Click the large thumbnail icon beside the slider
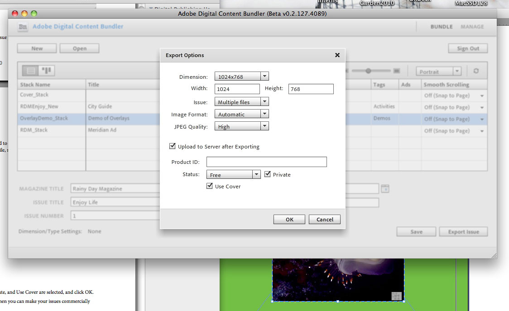Viewport: 509px width, 311px height. click(396, 71)
